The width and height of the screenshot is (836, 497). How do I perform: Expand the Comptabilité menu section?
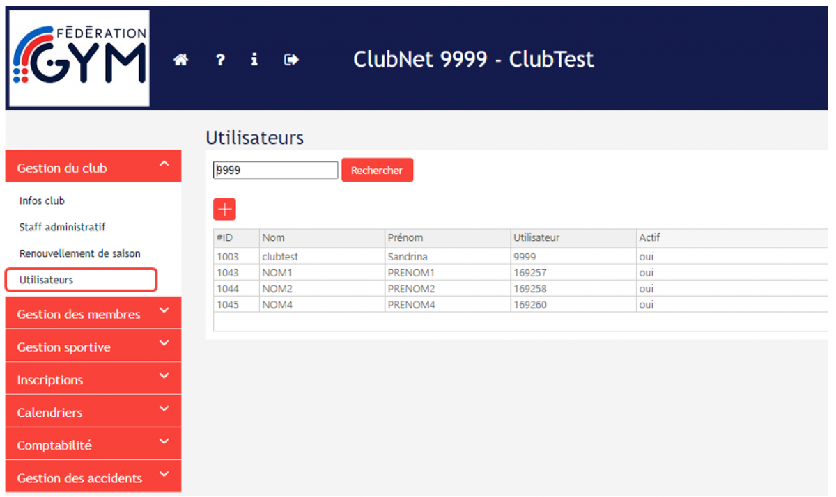(93, 445)
